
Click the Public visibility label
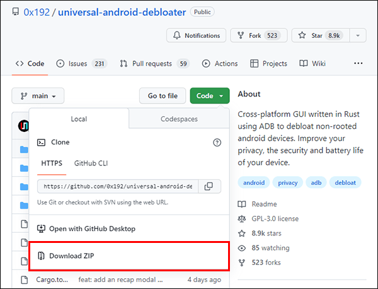click(x=202, y=12)
